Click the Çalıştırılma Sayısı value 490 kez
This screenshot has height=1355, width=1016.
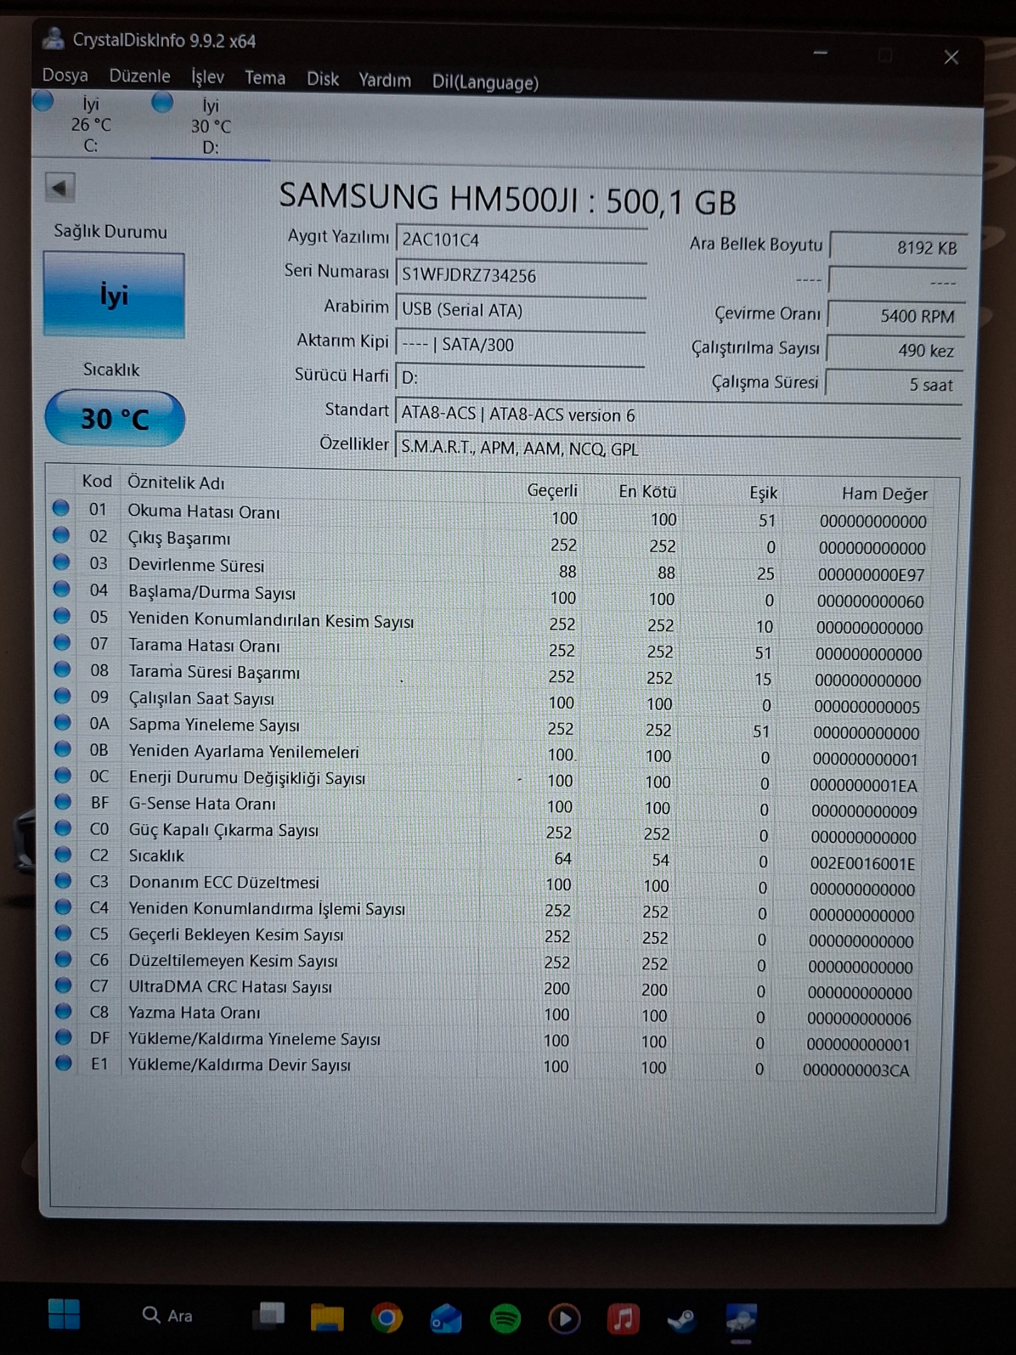click(894, 349)
